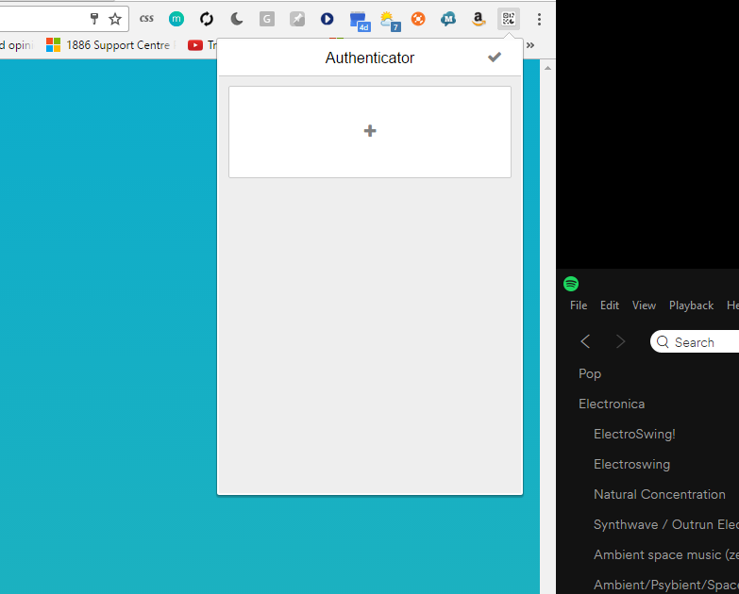Click the plus to add an authenticator account
This screenshot has height=594, width=739.
click(x=370, y=131)
